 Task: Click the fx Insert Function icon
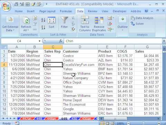[x=61, y=41]
